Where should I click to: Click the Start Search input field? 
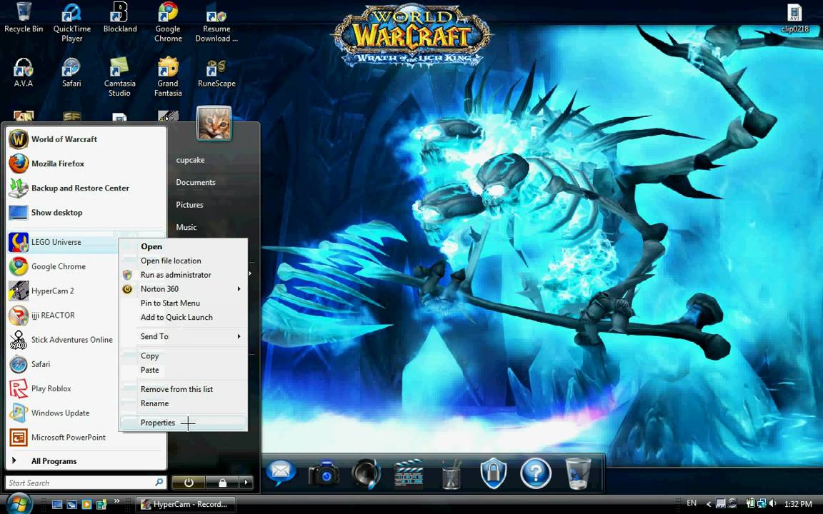[x=86, y=483]
